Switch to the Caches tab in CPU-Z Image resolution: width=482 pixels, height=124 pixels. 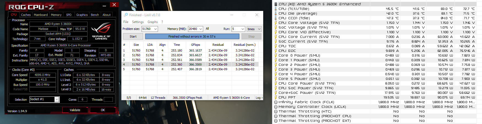pos(26,15)
